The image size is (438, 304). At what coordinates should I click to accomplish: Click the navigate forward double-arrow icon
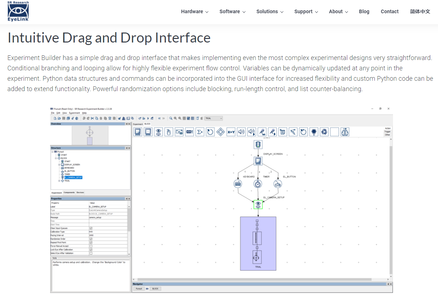164,118
